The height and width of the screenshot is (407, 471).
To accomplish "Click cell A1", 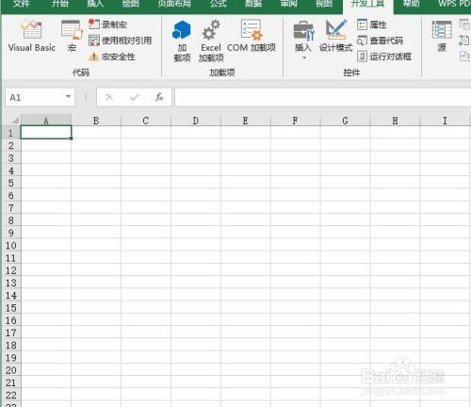I will click(x=46, y=132).
